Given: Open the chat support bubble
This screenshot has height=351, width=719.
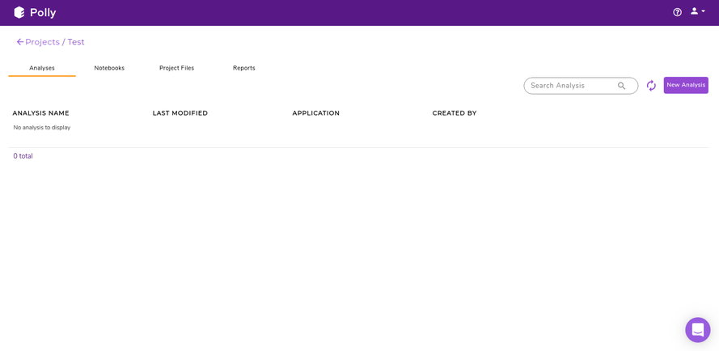Looking at the screenshot, I should tap(697, 329).
